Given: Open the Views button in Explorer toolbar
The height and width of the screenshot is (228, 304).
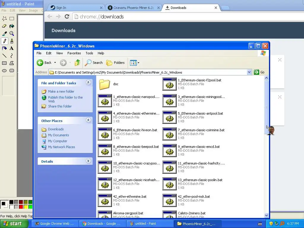Looking at the screenshot, I should point(133,63).
